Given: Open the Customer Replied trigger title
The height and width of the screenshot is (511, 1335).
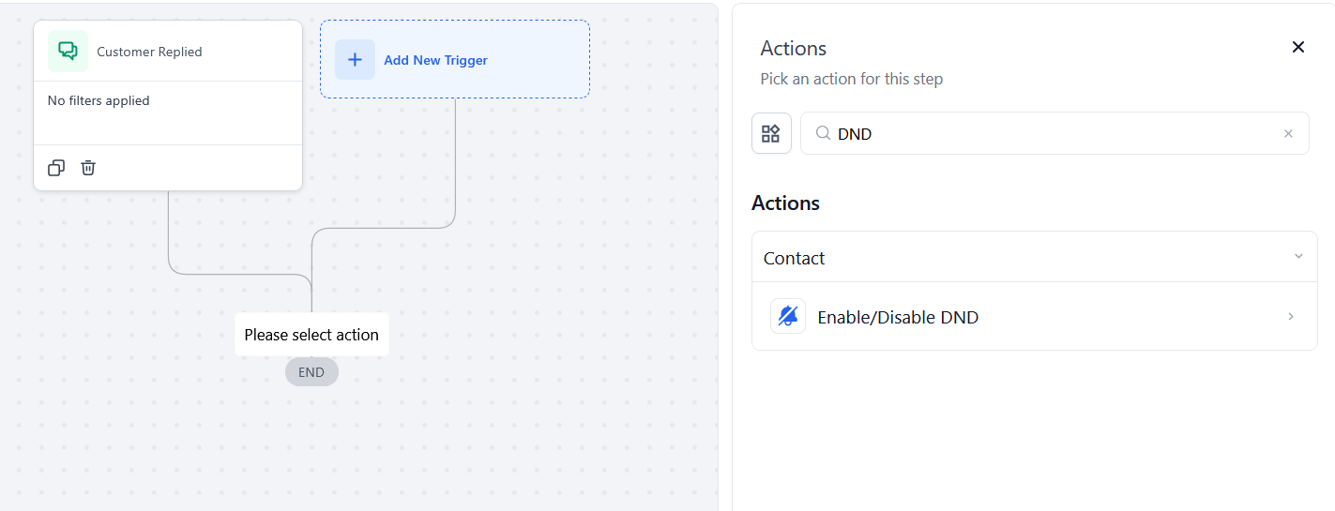Looking at the screenshot, I should point(149,53).
